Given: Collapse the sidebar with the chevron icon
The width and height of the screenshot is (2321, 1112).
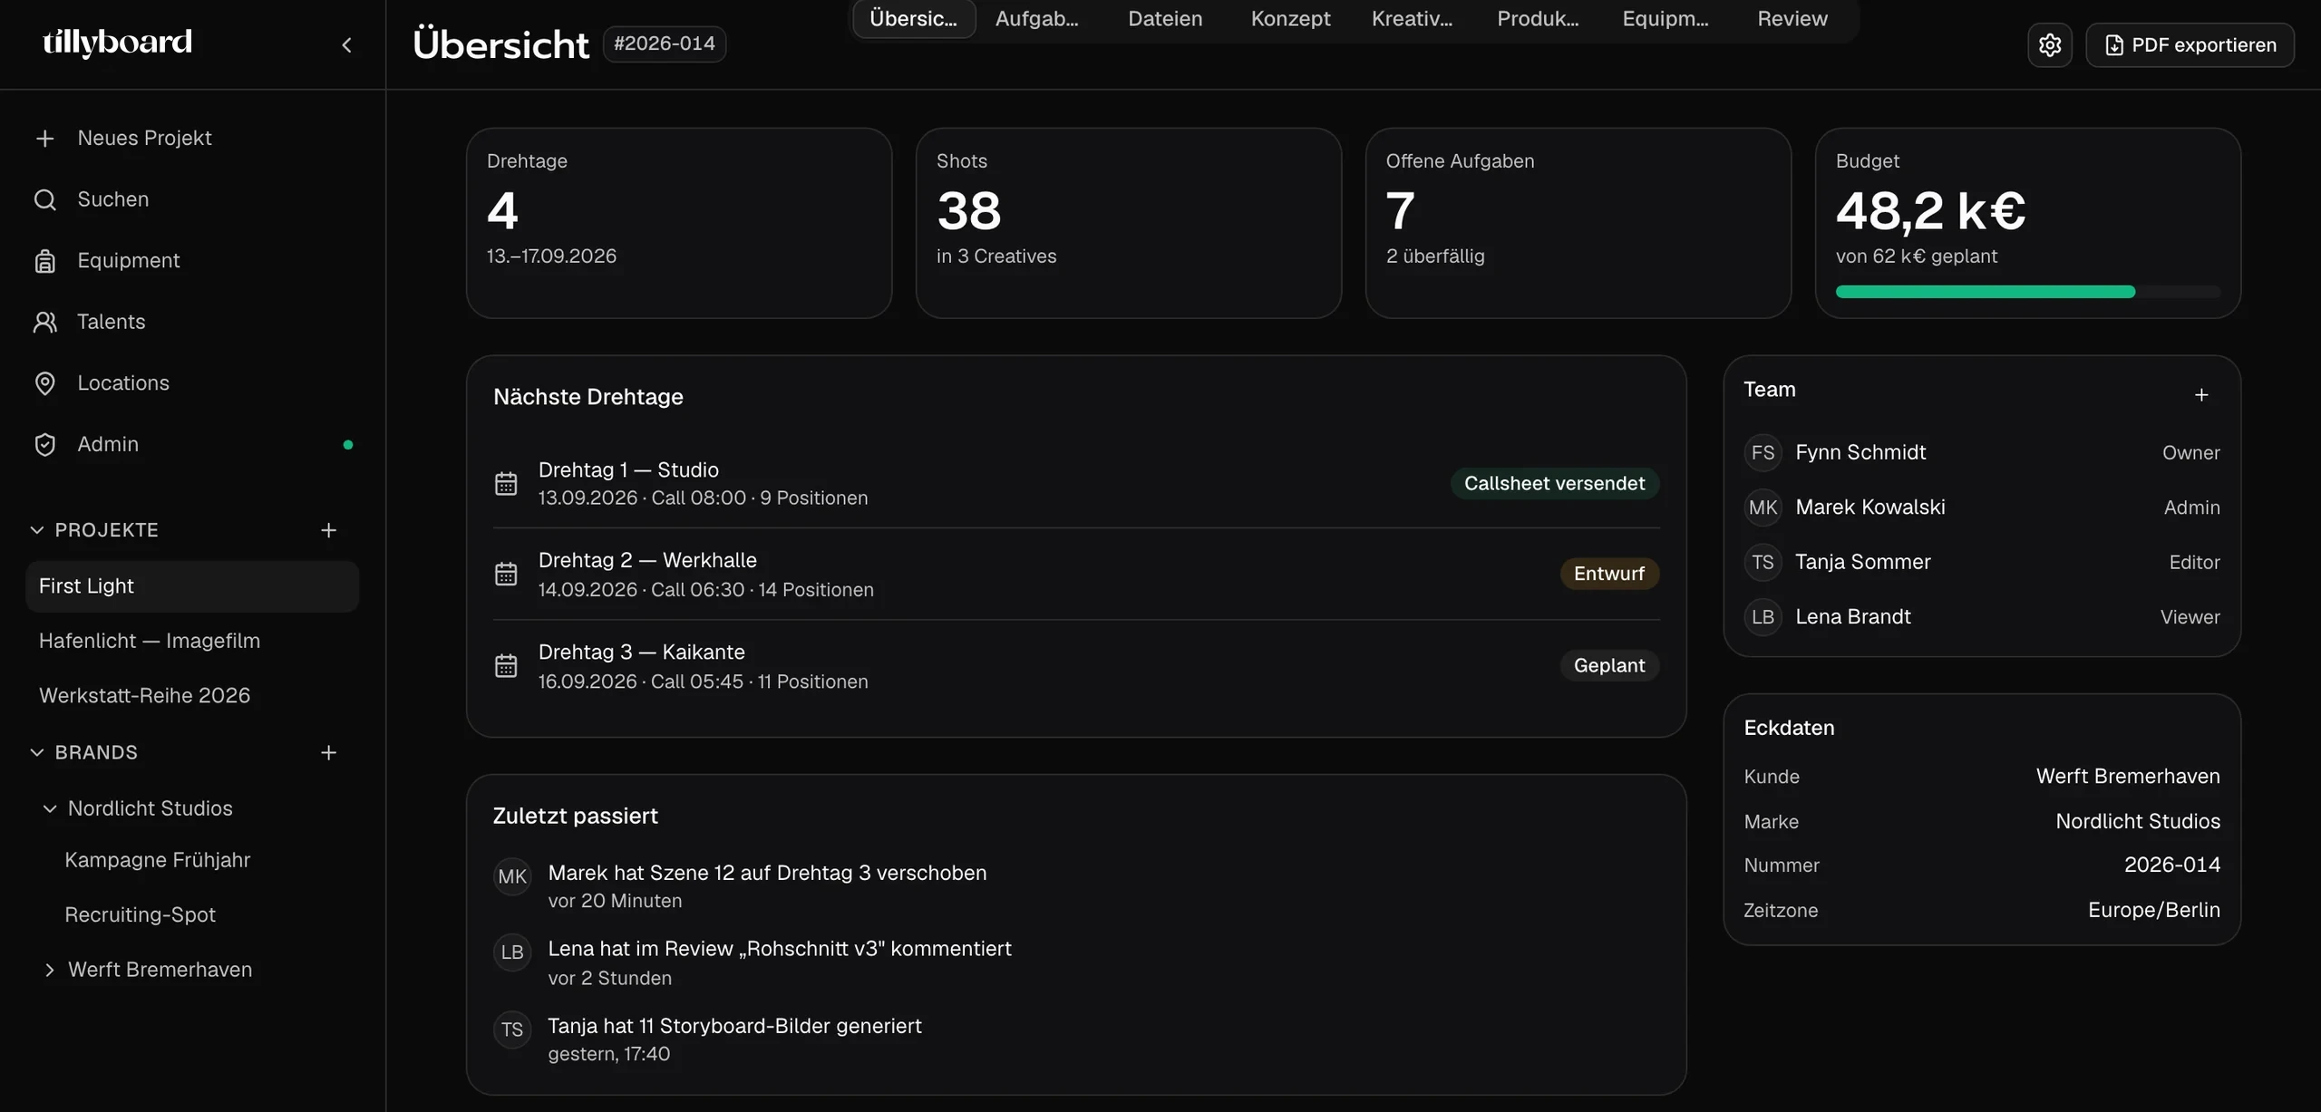Looking at the screenshot, I should 346,45.
